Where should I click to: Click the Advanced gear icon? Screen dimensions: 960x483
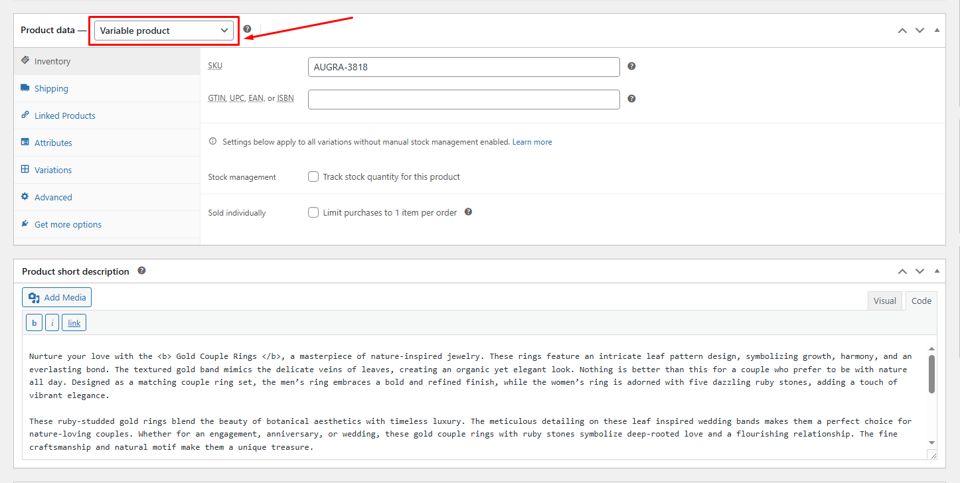pos(25,196)
